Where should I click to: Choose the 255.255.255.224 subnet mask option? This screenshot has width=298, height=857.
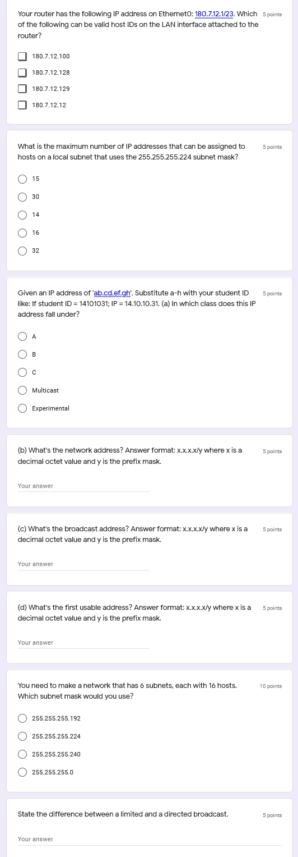click(22, 736)
